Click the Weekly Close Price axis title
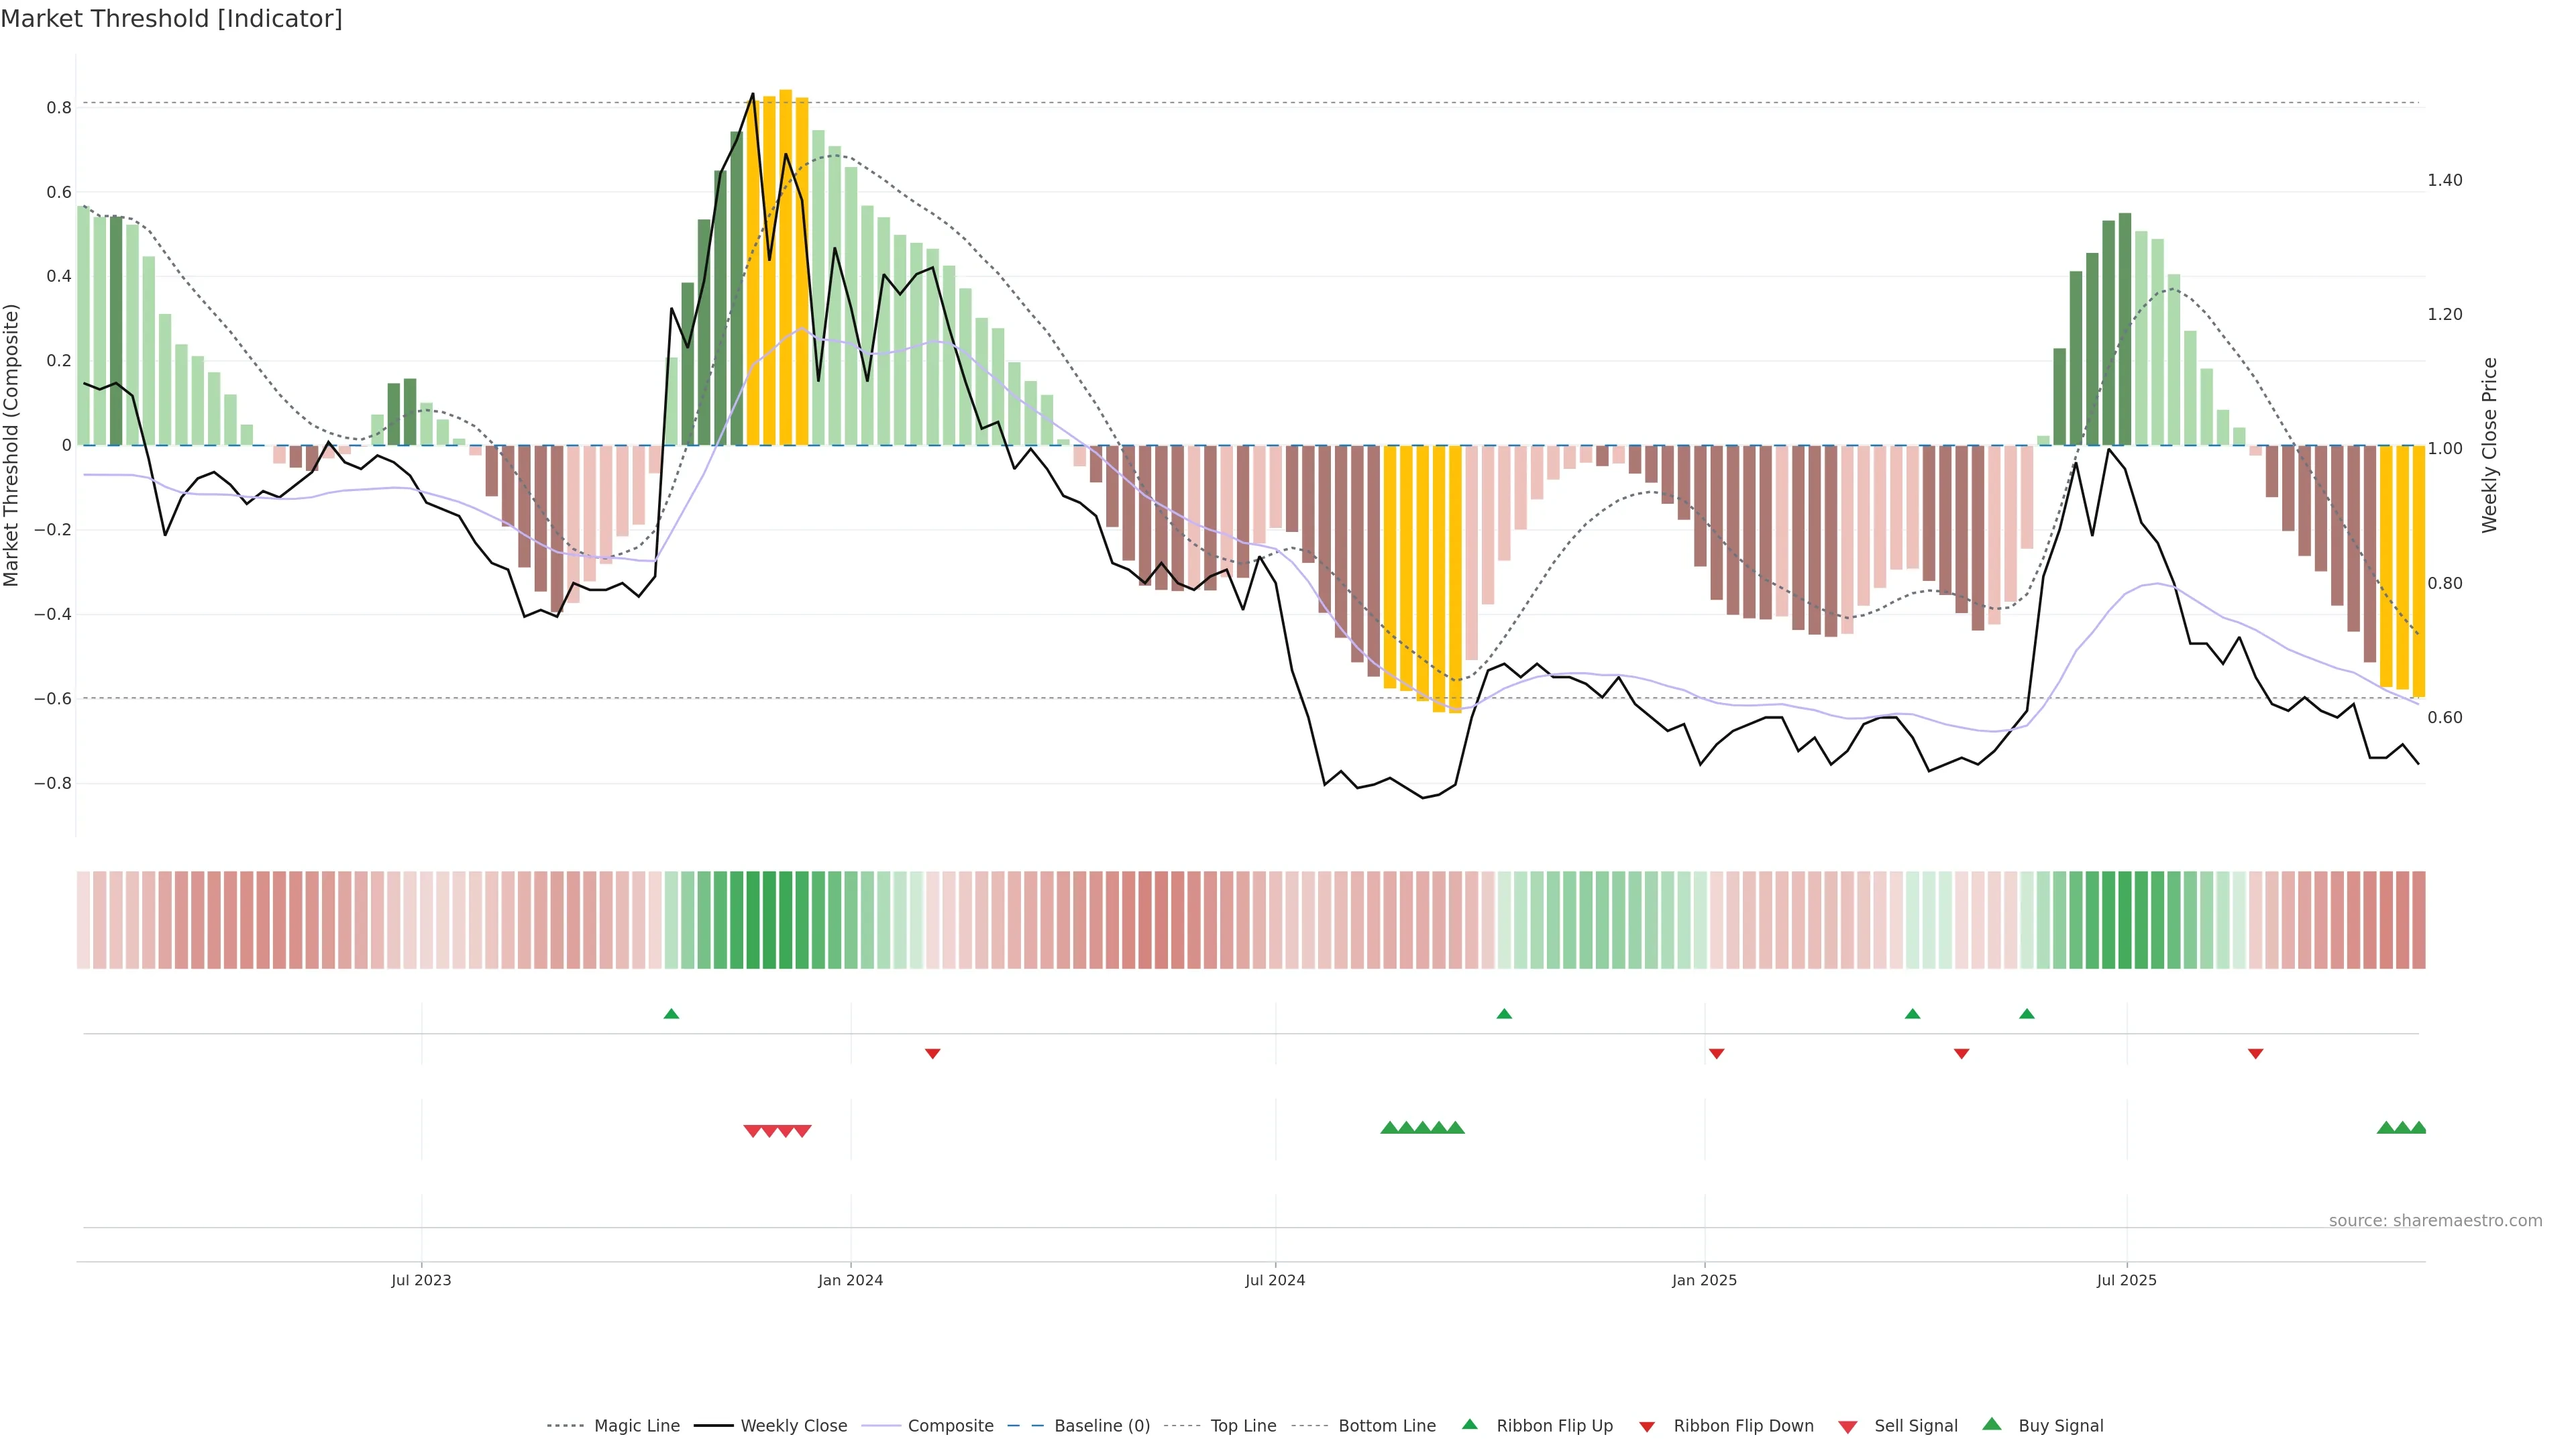Screen dimensions: 2576x1449 click(x=2489, y=445)
